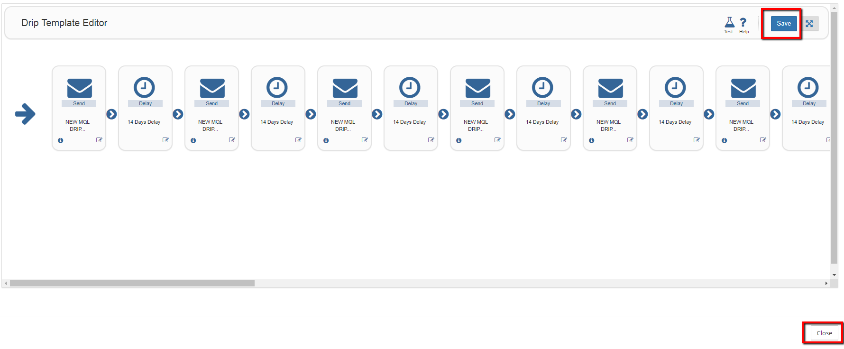Click the horizontal scrollbar thumb
The height and width of the screenshot is (349, 844).
click(132, 283)
